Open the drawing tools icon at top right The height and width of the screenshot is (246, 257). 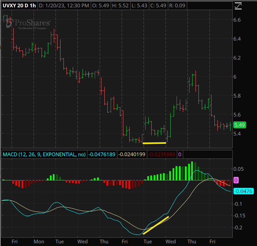click(x=238, y=6)
